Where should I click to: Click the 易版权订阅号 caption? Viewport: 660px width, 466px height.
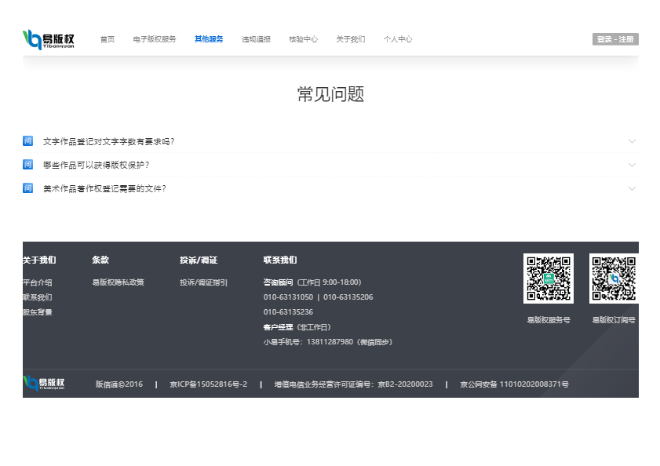point(614,320)
